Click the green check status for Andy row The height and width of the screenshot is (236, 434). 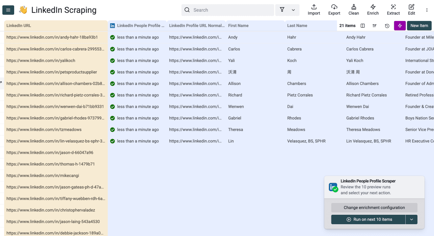coord(112,37)
